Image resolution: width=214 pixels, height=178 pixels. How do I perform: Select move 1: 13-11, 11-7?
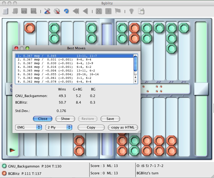[x=74, y=56]
